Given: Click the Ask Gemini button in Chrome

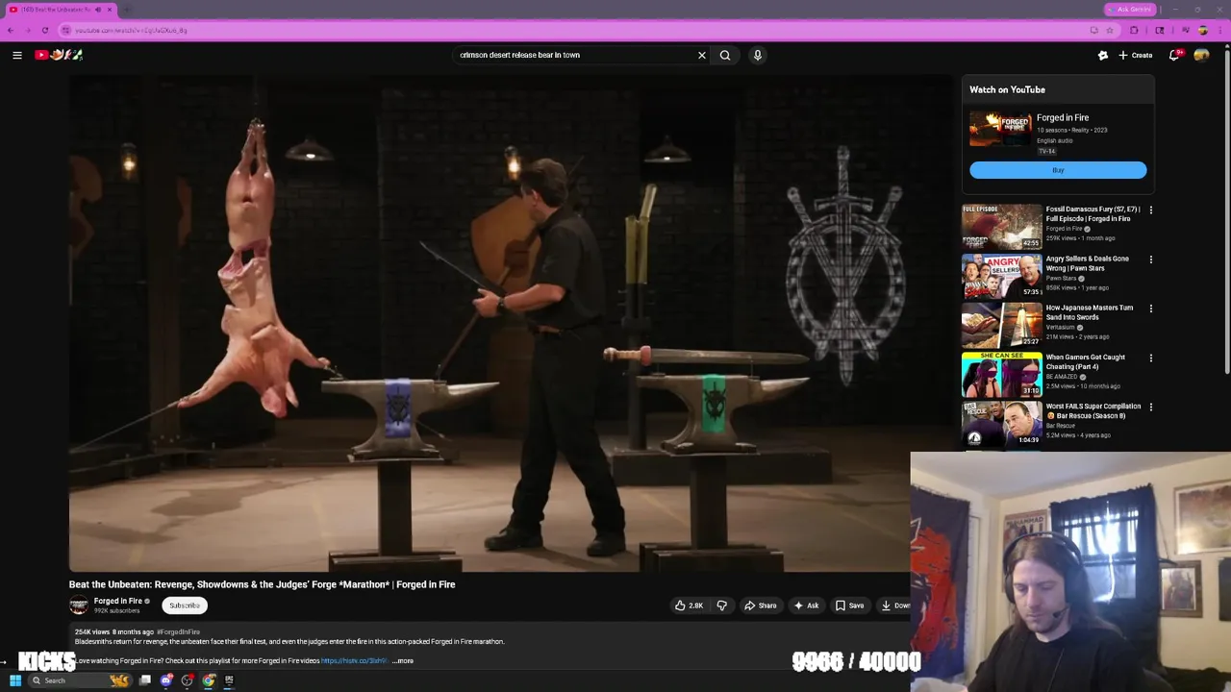Looking at the screenshot, I should (1130, 10).
